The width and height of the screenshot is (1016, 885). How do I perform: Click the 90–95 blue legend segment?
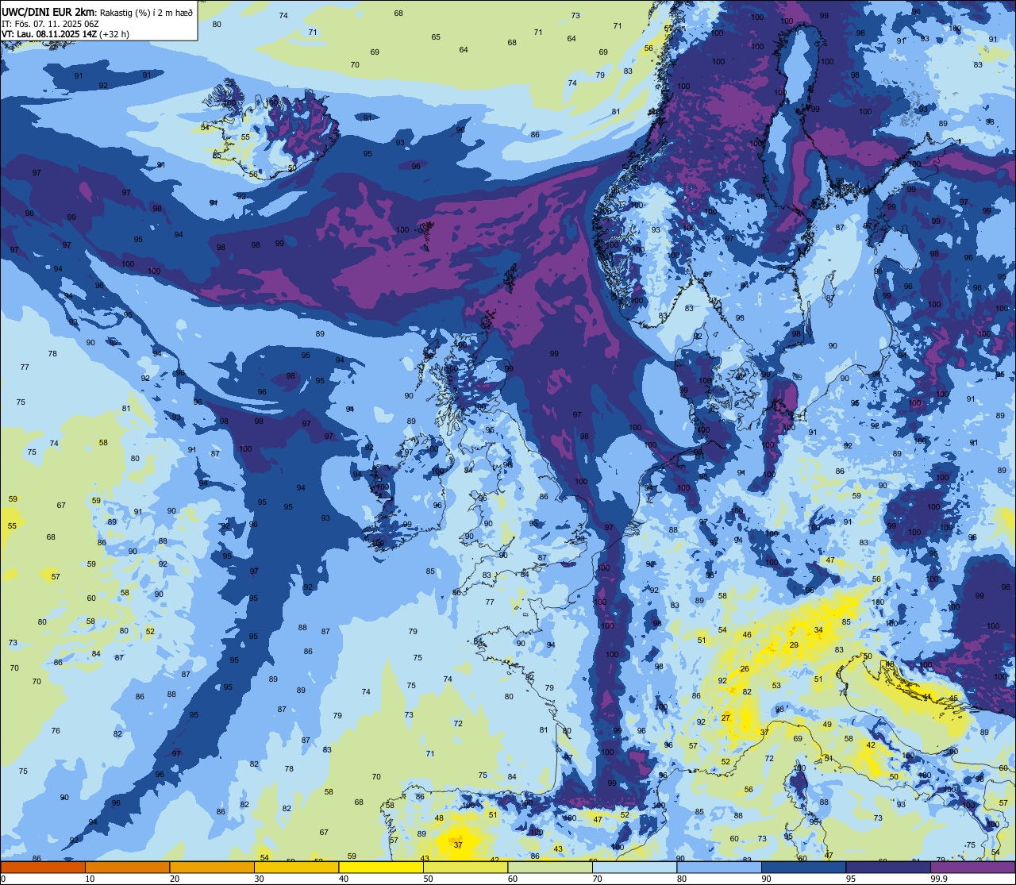pos(803,867)
